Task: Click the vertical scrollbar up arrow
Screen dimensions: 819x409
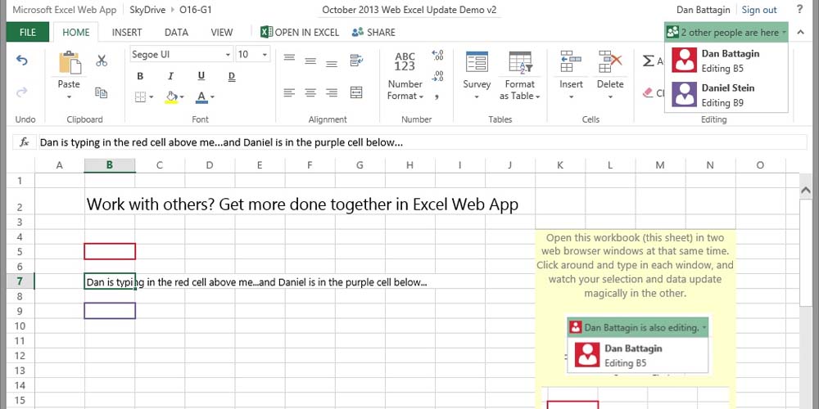Action: click(805, 191)
